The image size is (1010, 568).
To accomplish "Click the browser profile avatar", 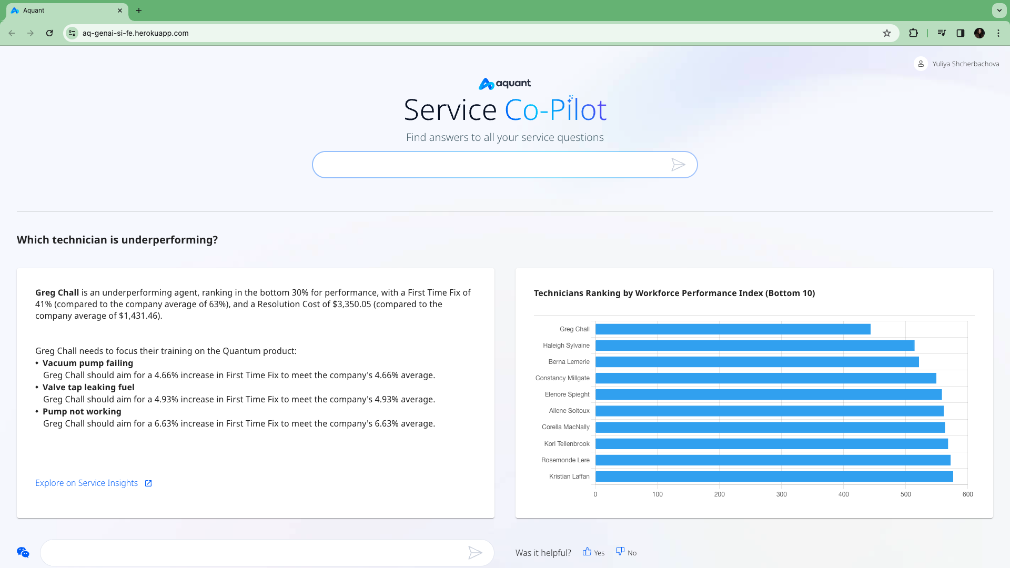I will (979, 33).
